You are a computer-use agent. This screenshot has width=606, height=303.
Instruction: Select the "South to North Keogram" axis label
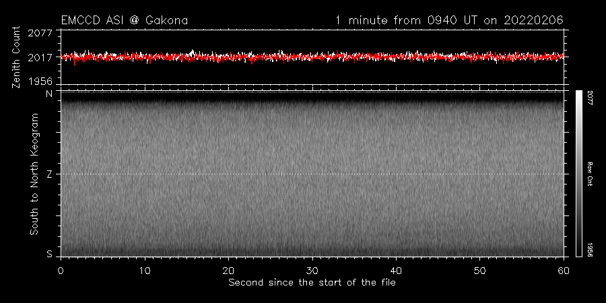[x=34, y=174]
